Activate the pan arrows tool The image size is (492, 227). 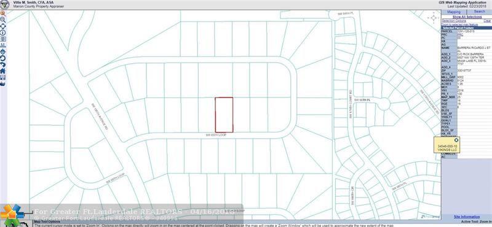coord(3,26)
